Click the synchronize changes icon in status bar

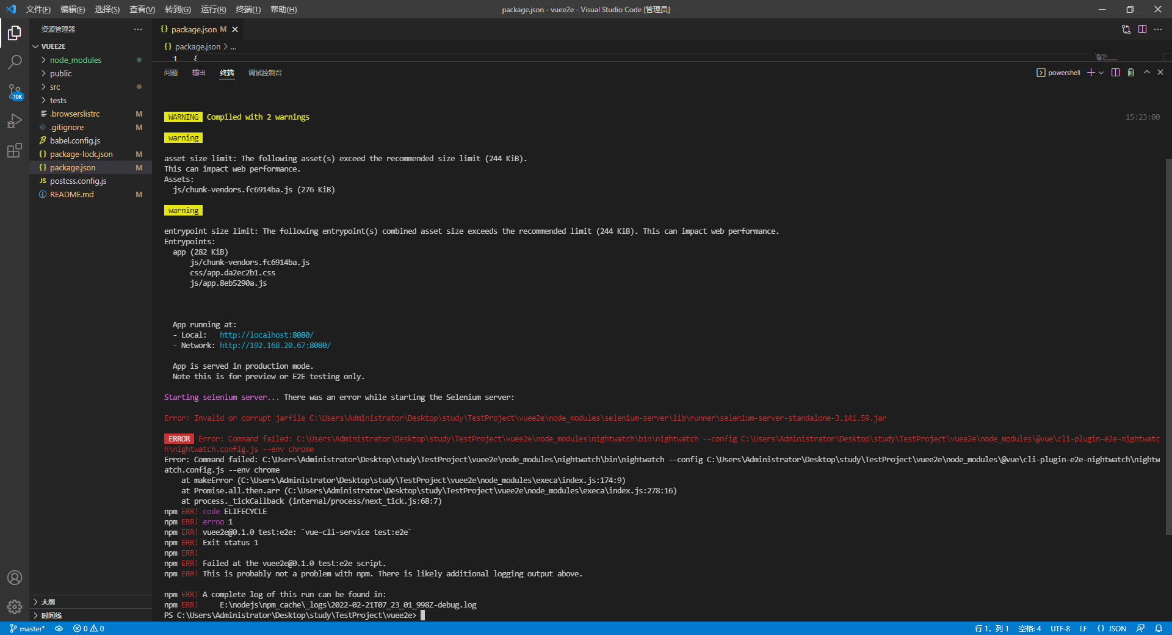pos(59,628)
